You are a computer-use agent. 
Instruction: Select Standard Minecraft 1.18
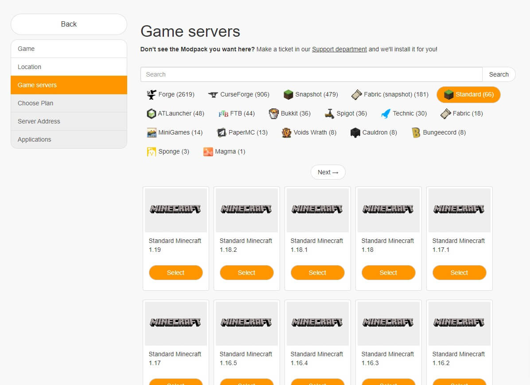click(x=388, y=273)
